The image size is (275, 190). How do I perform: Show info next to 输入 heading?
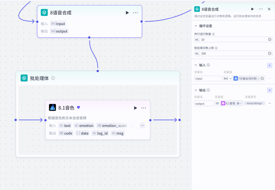tap(208, 65)
